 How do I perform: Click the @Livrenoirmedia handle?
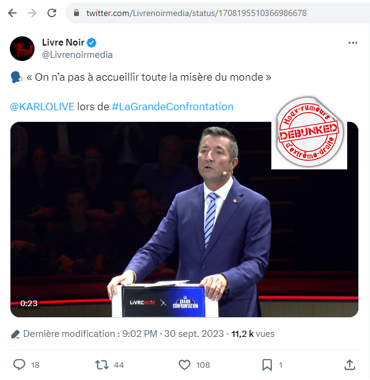(x=77, y=55)
